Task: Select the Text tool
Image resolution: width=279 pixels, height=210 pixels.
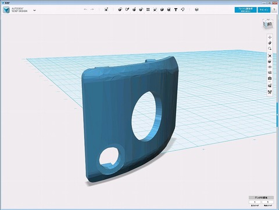Action: 176,9
